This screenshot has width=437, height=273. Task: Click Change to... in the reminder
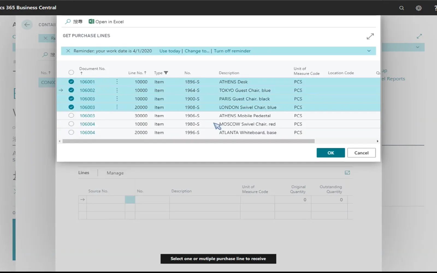pyautogui.click(x=197, y=51)
